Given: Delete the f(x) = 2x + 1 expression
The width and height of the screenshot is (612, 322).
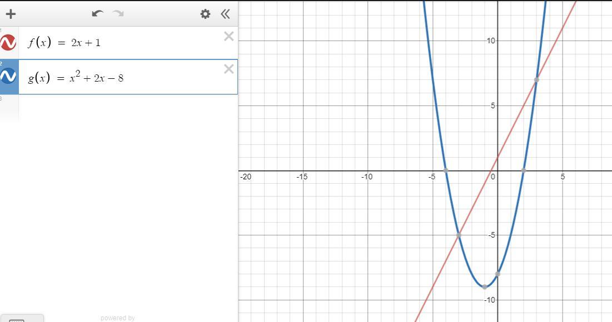Looking at the screenshot, I should click(x=228, y=36).
